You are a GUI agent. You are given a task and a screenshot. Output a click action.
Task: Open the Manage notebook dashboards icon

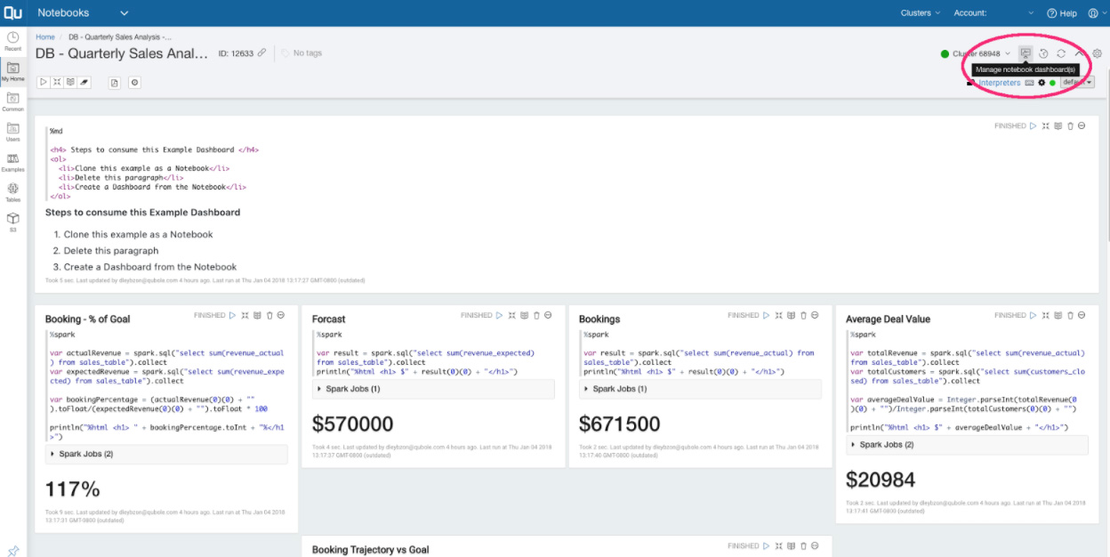click(1026, 53)
